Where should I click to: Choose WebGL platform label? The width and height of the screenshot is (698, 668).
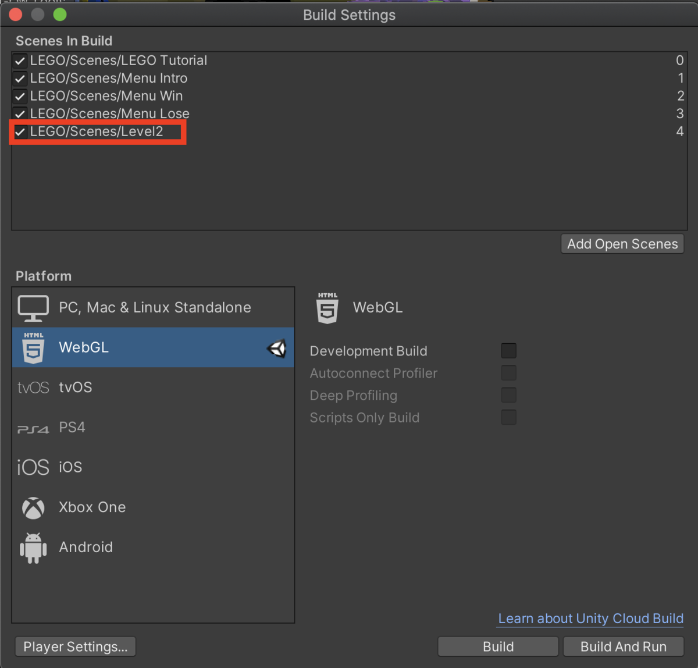pos(84,347)
